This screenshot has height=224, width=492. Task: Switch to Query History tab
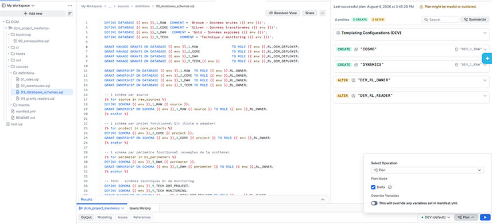coord(140,208)
